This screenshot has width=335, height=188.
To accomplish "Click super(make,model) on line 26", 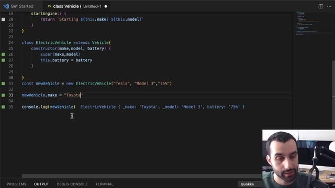I will point(60,54).
